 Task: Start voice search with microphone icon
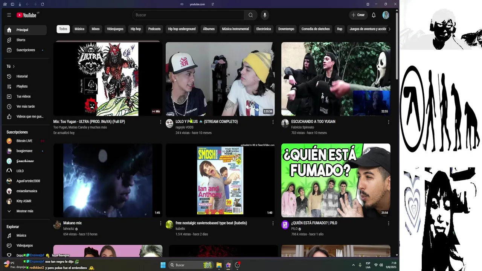coord(265,15)
